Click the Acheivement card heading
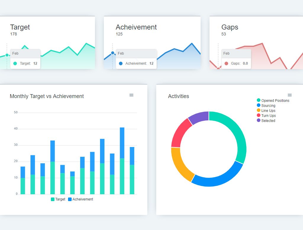 click(136, 27)
